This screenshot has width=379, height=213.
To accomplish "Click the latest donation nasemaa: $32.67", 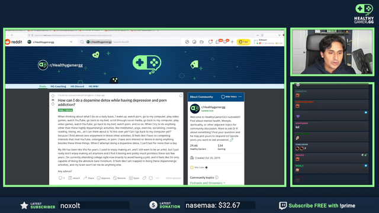I will [213, 205].
